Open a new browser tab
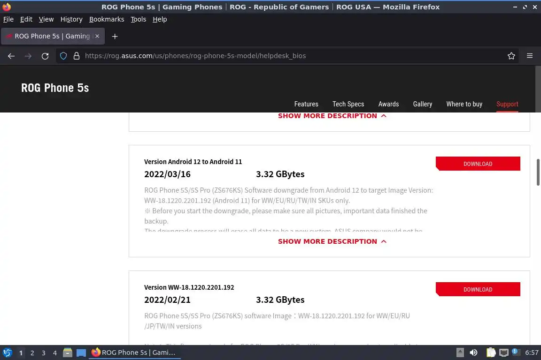541x360 pixels. click(x=115, y=36)
